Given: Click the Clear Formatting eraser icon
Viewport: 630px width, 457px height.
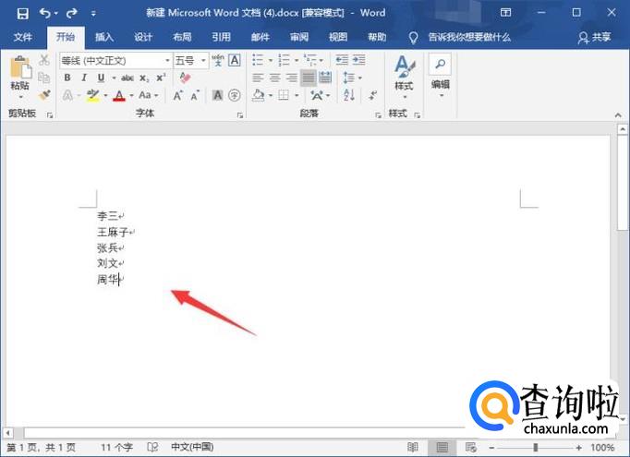Looking at the screenshot, I should coord(185,78).
